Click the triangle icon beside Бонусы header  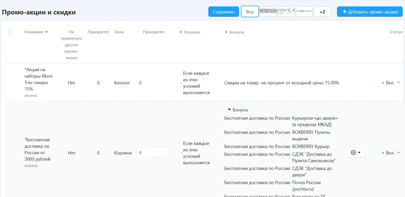click(x=226, y=32)
